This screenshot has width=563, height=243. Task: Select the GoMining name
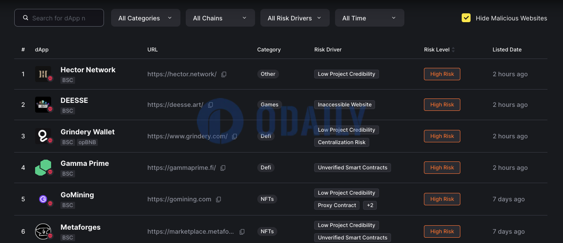tap(77, 195)
